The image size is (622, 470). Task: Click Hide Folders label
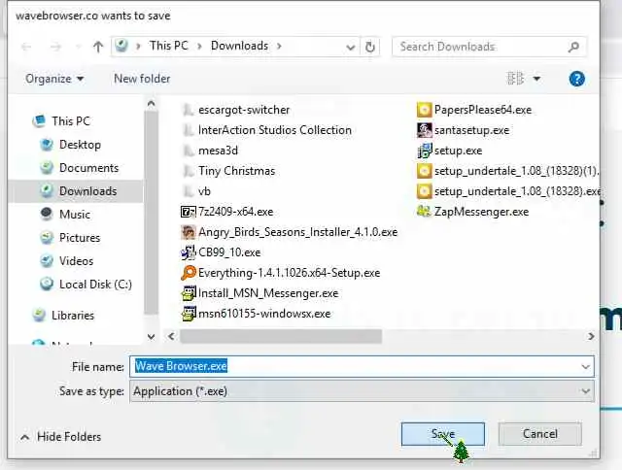point(69,437)
